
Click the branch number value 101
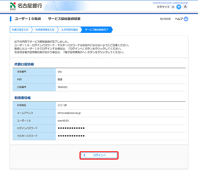(x=59, y=71)
